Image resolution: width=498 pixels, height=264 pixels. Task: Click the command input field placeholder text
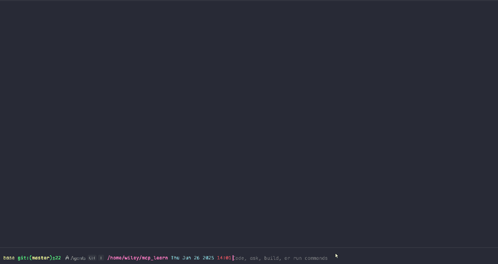tap(281, 258)
